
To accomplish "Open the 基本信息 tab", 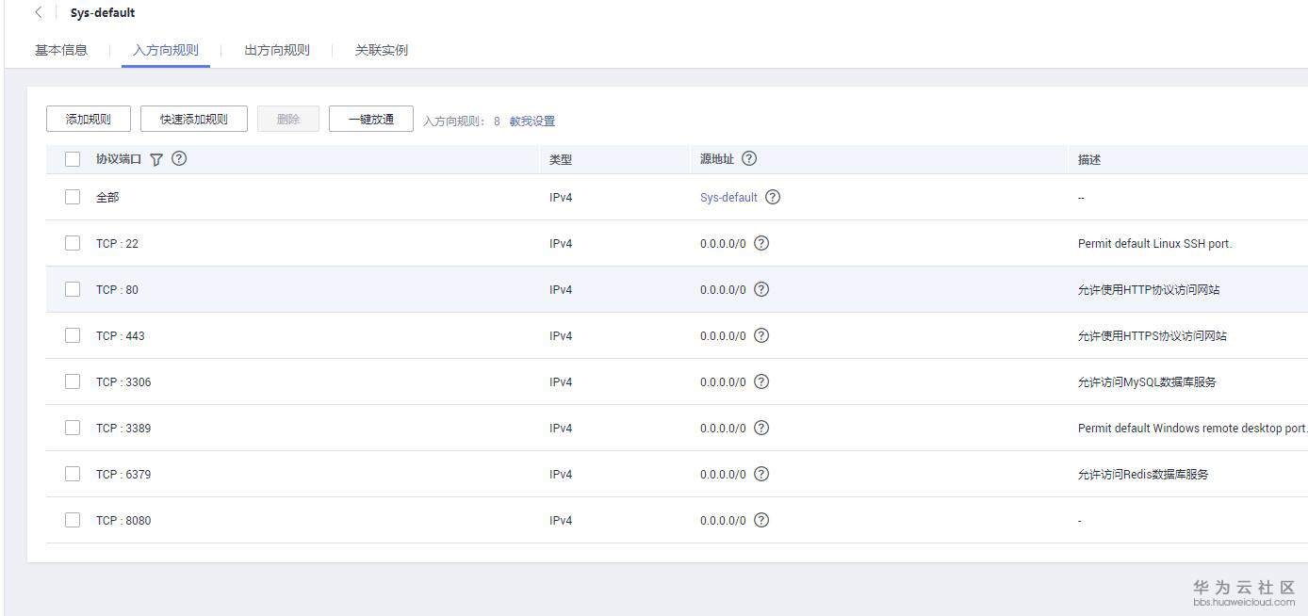I will tap(61, 50).
